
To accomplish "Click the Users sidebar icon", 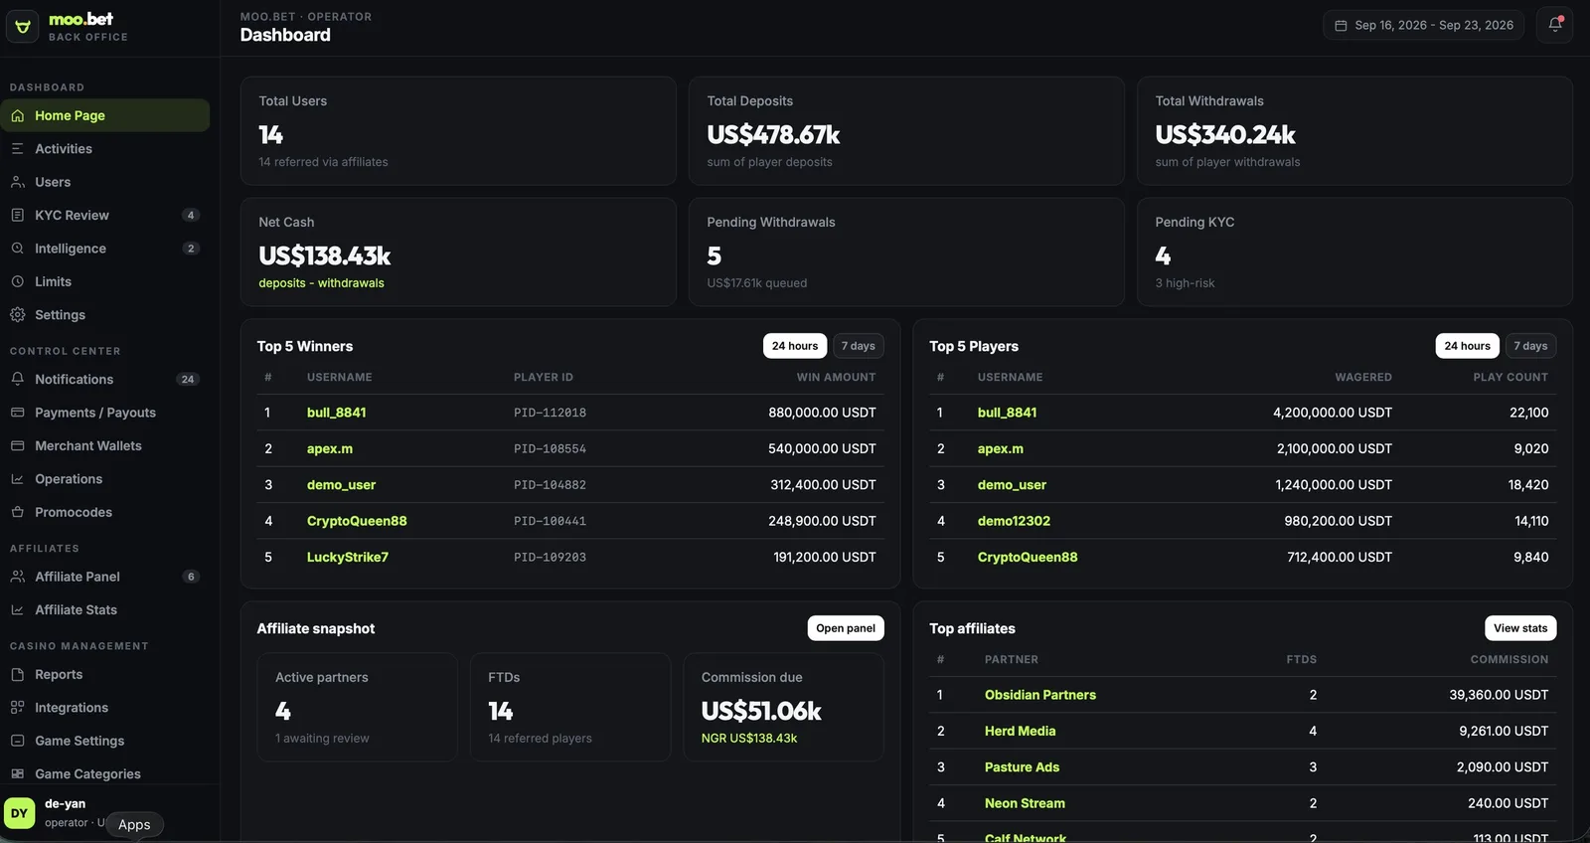I will point(17,182).
